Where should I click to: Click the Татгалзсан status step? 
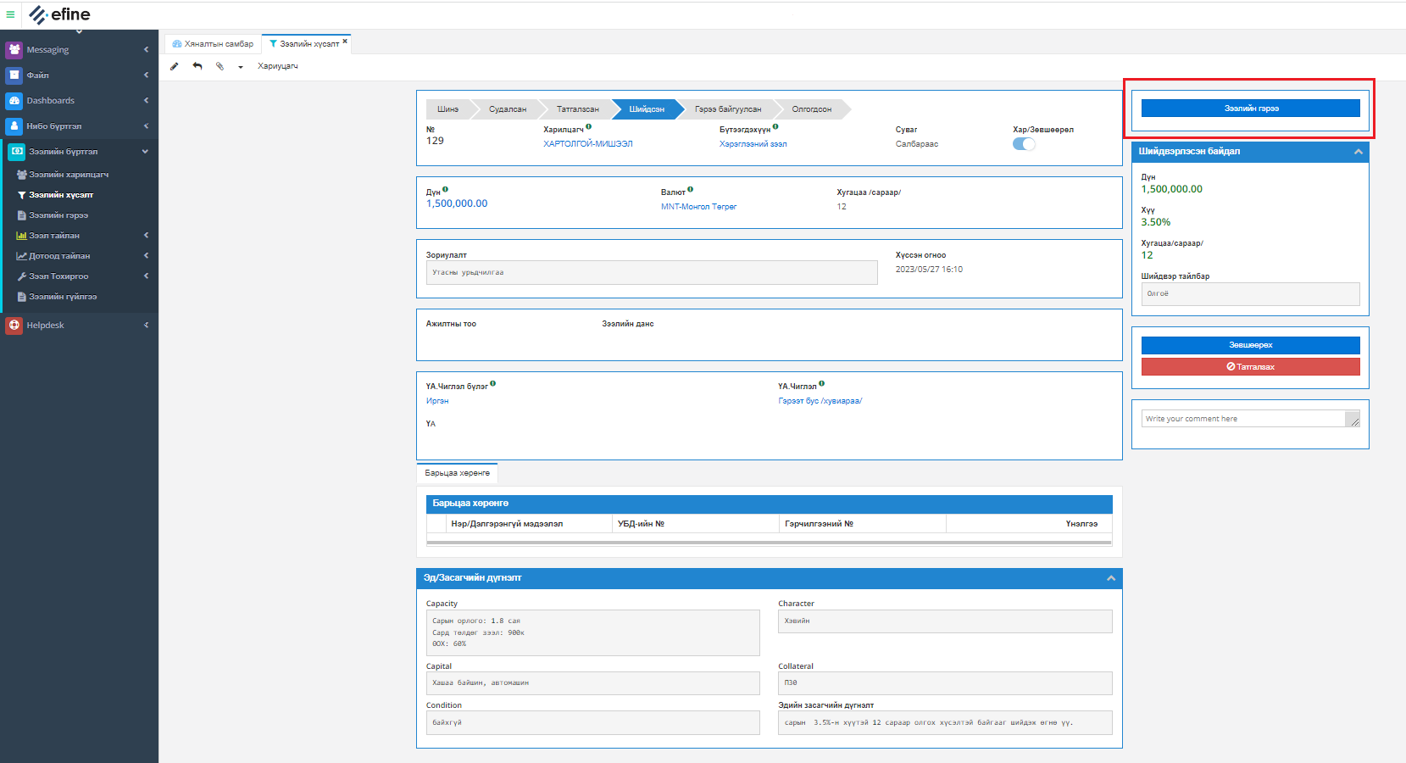coord(578,109)
